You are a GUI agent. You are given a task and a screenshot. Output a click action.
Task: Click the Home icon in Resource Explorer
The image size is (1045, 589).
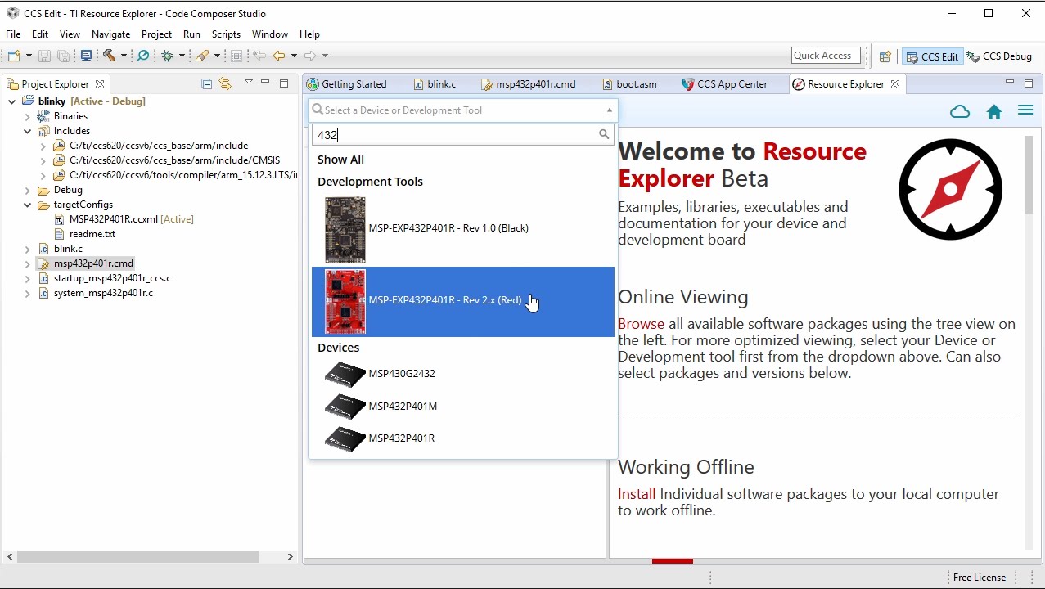click(x=994, y=112)
